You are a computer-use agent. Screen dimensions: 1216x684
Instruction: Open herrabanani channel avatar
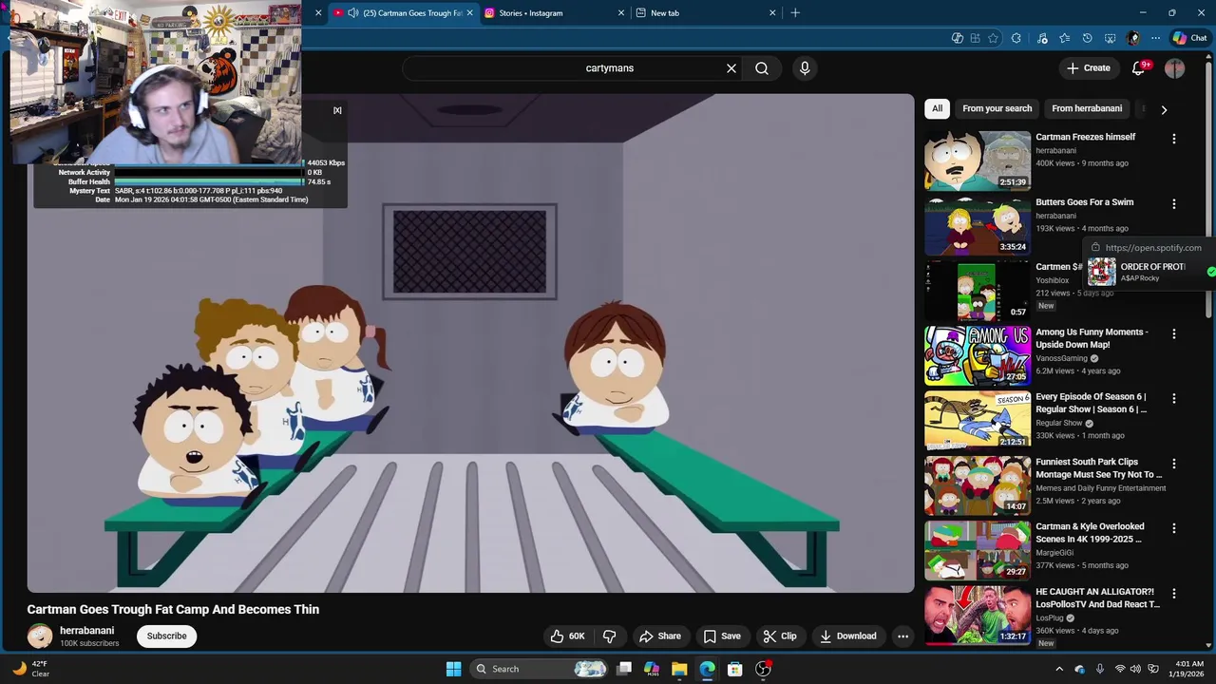(x=40, y=636)
